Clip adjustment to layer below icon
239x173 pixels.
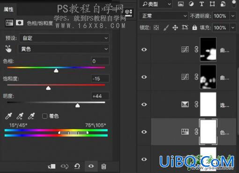click(x=52, y=166)
